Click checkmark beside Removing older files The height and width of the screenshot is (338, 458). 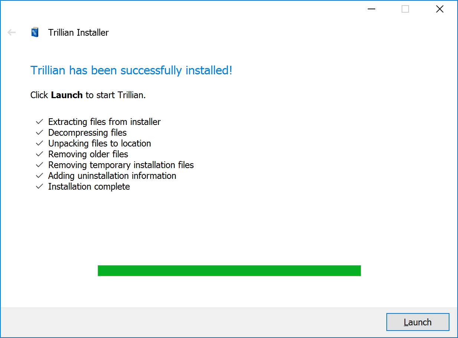point(39,154)
